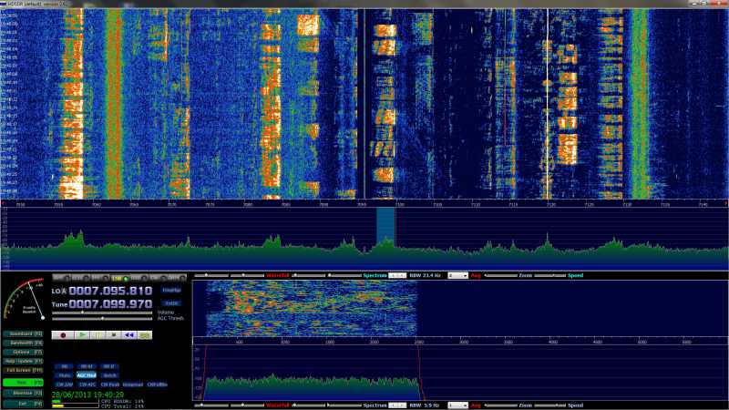Pause playback with the pause icon
The height and width of the screenshot is (410, 729).
click(x=98, y=335)
